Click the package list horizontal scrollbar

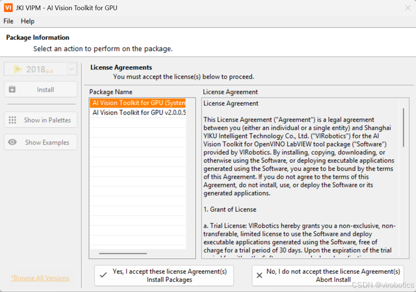coord(123,253)
